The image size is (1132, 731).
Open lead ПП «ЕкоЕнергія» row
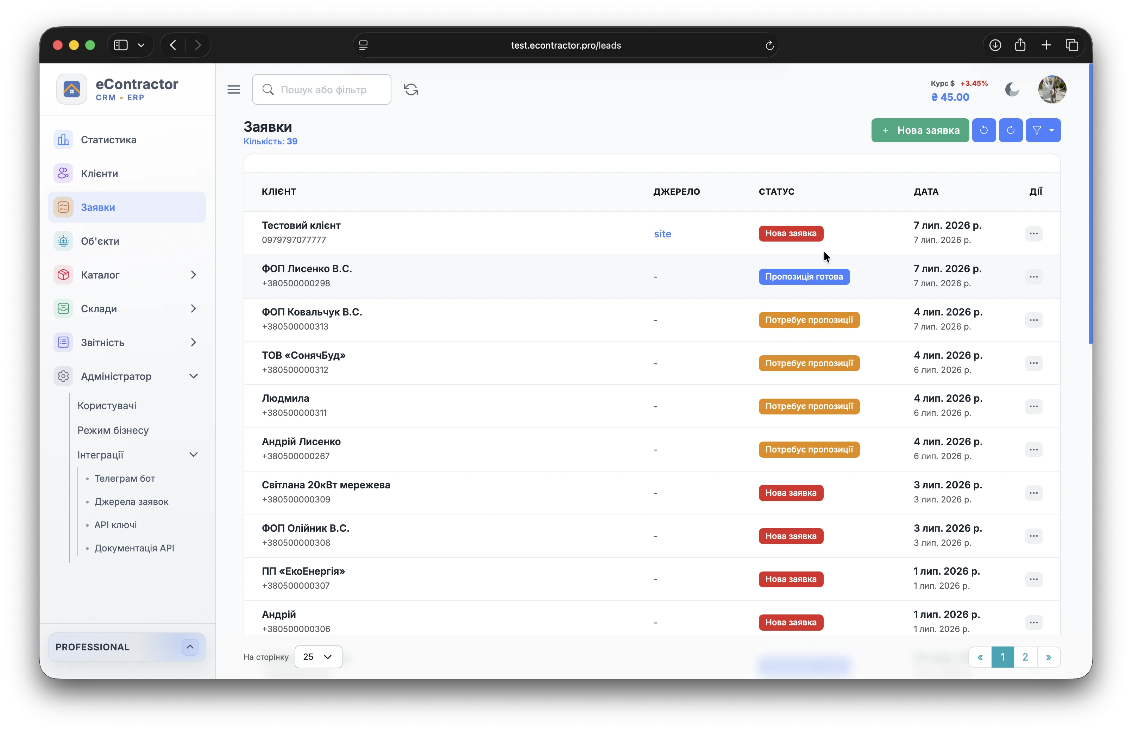click(652, 579)
